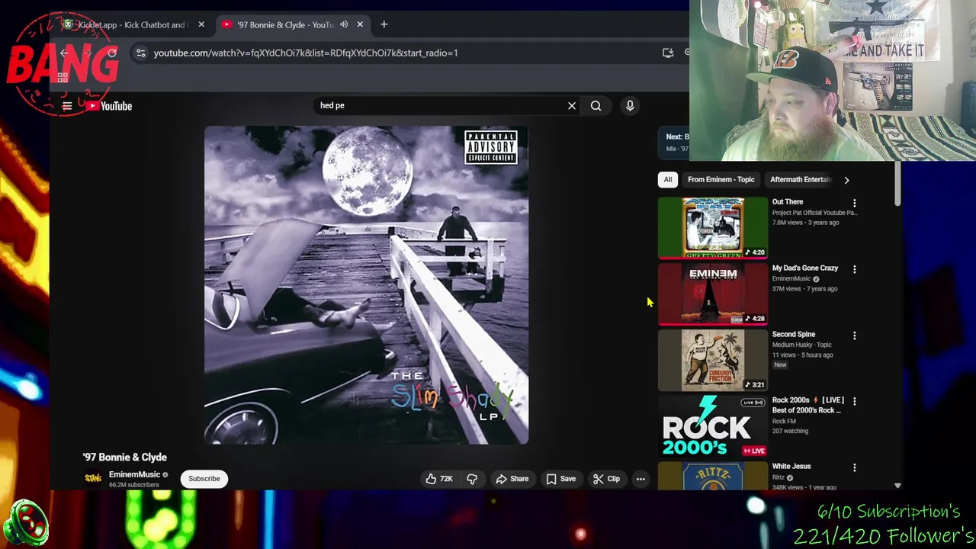Save the video to a playlist
Screen dimensions: 976x549
[x=561, y=479]
